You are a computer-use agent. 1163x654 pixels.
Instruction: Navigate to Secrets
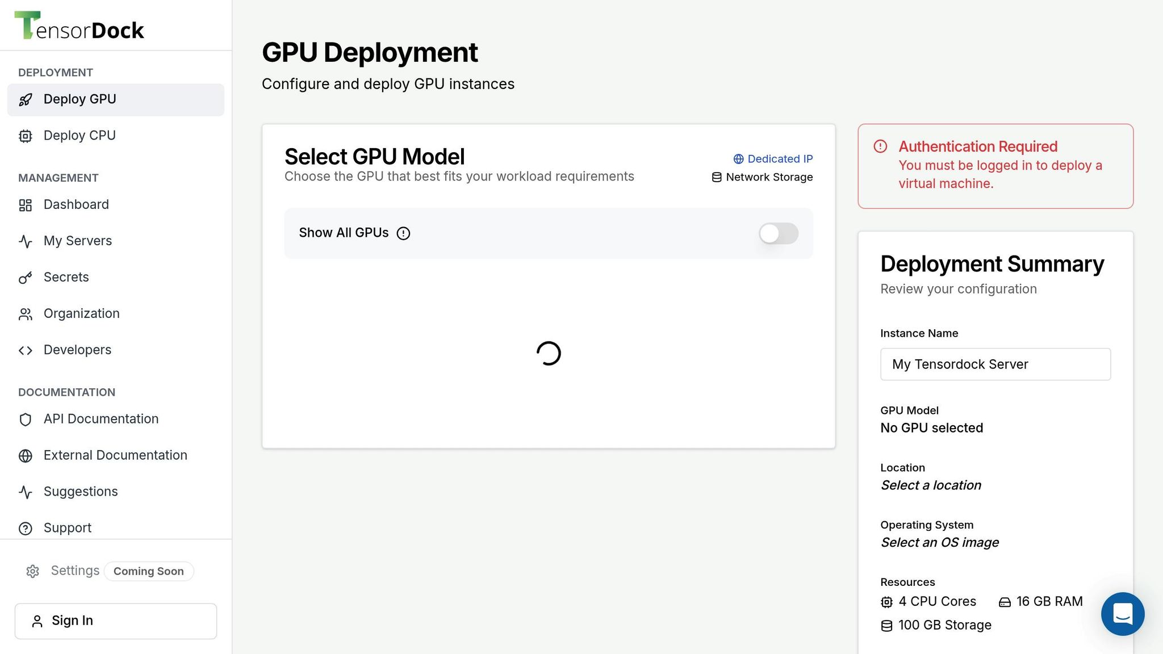click(x=116, y=278)
